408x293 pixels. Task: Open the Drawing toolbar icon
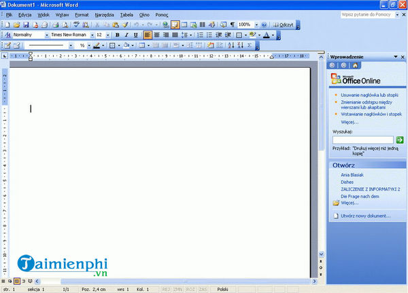(x=211, y=24)
